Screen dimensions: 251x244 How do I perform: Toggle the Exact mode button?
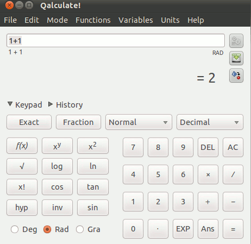tap(29, 122)
